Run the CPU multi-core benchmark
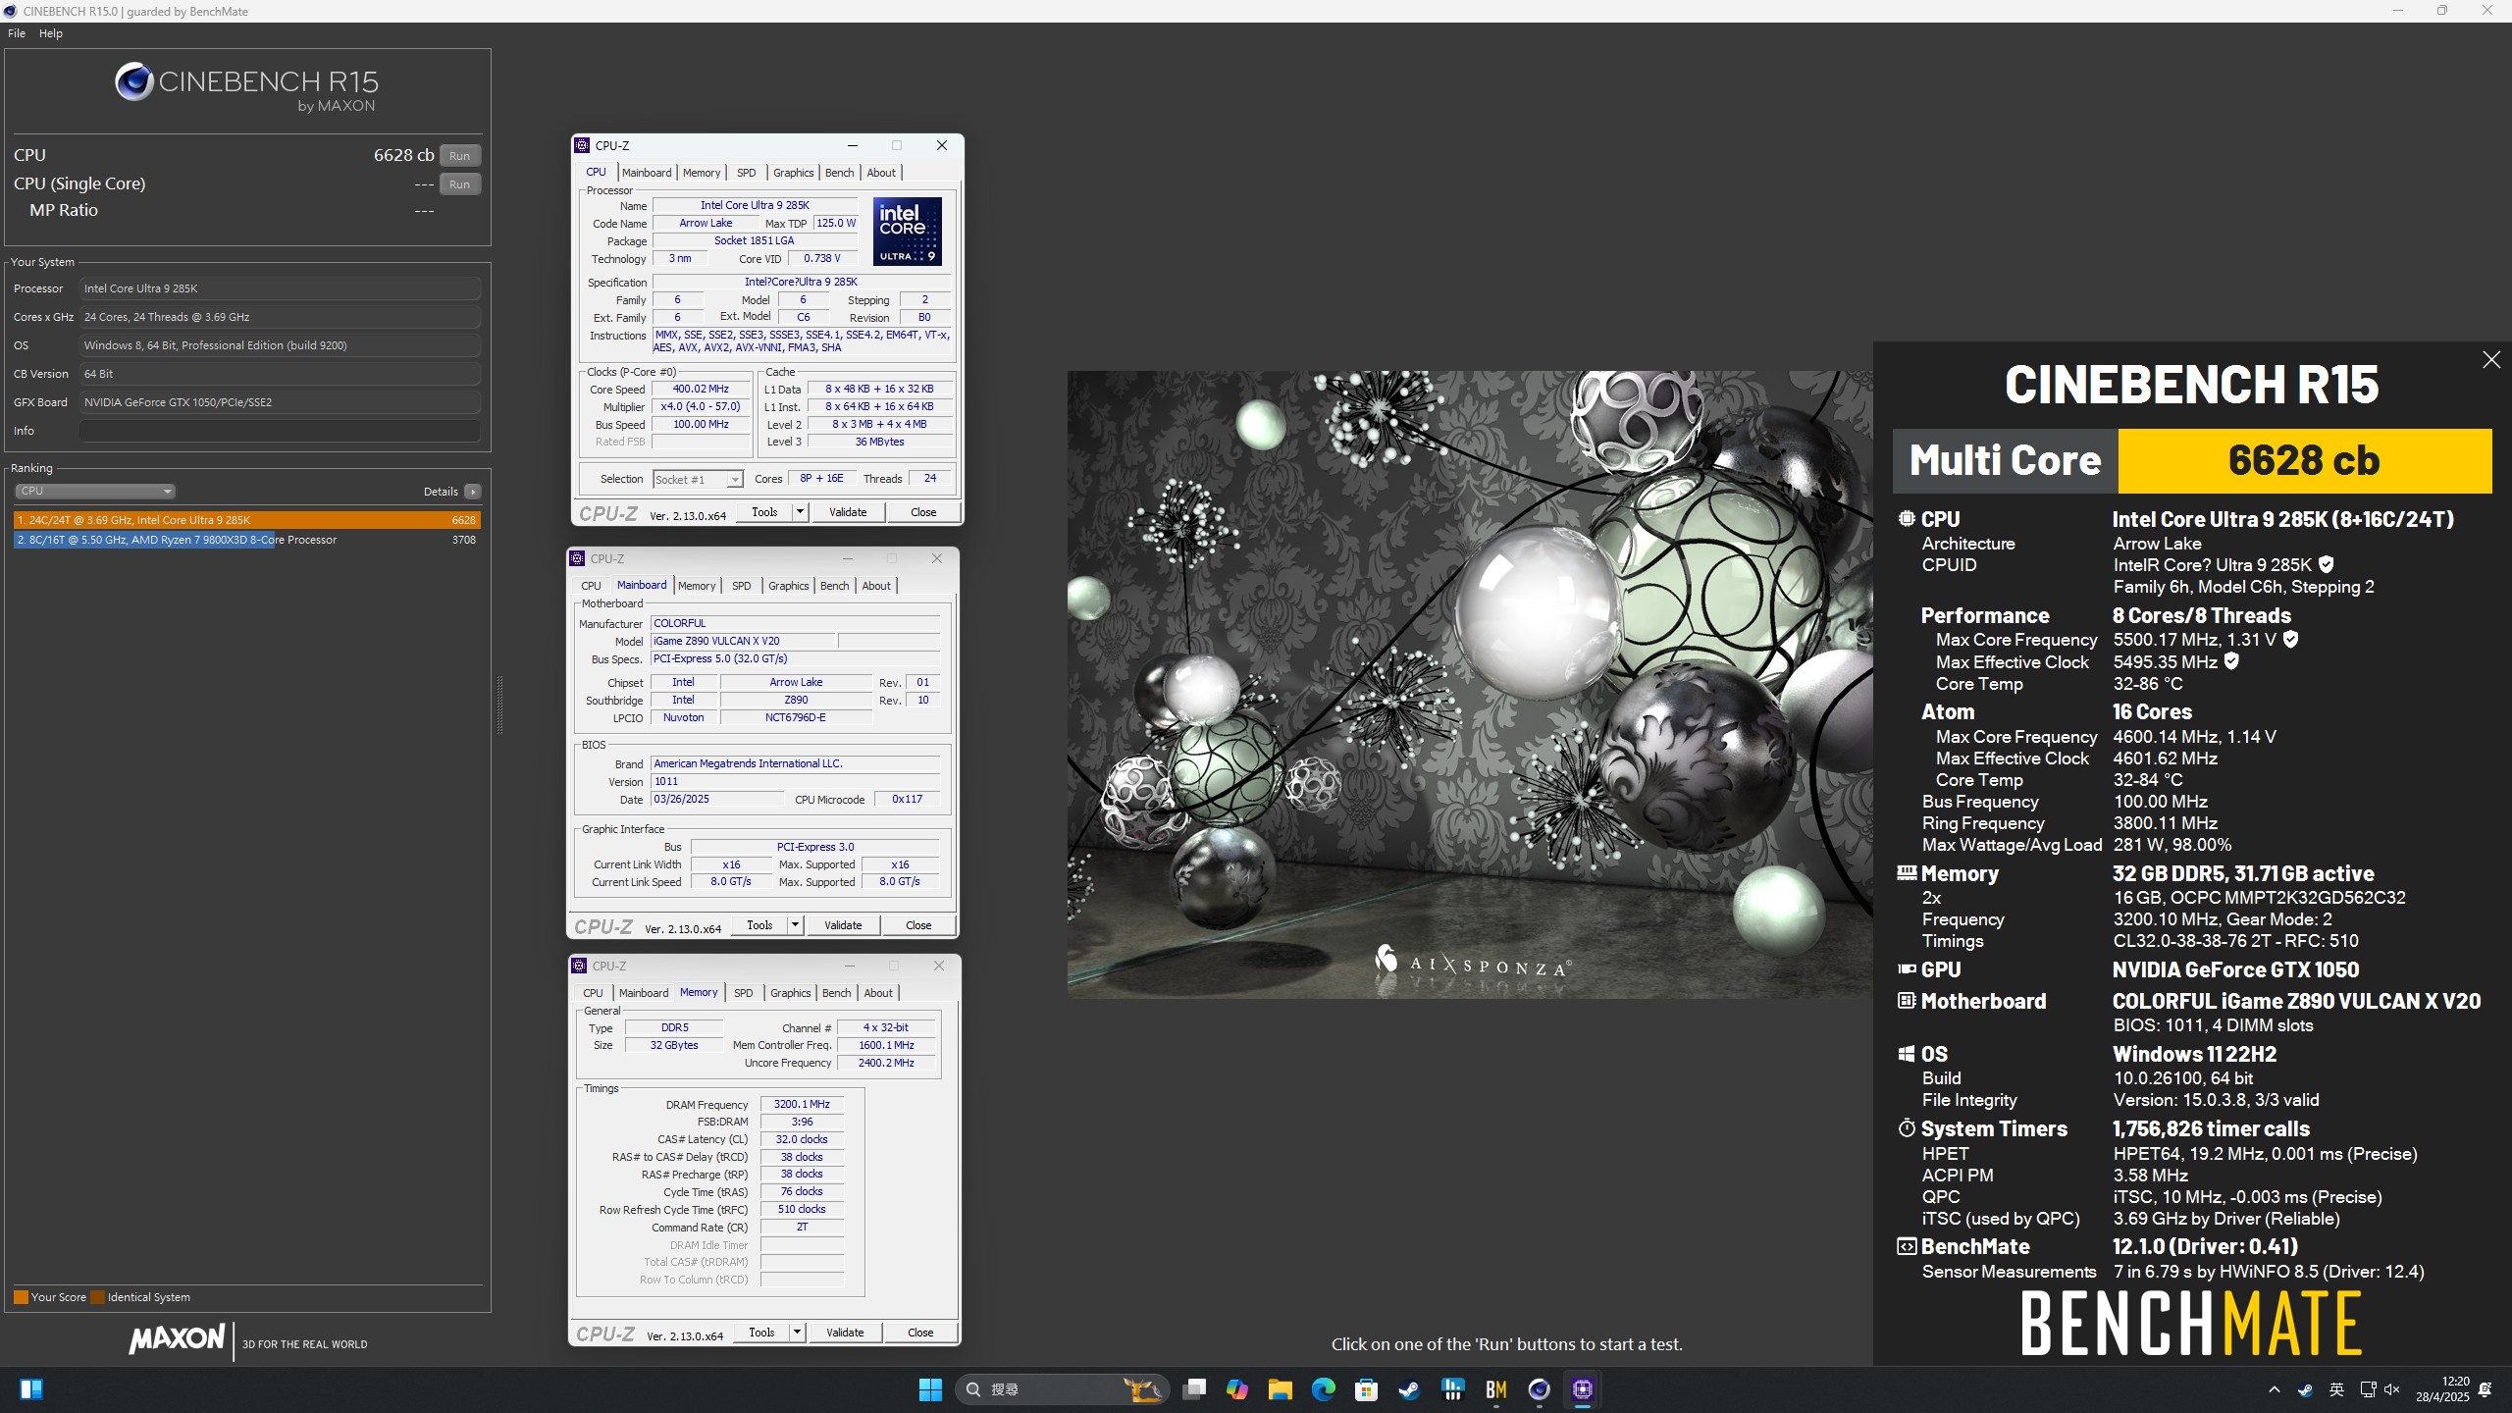The image size is (2512, 1413). pos(459,156)
